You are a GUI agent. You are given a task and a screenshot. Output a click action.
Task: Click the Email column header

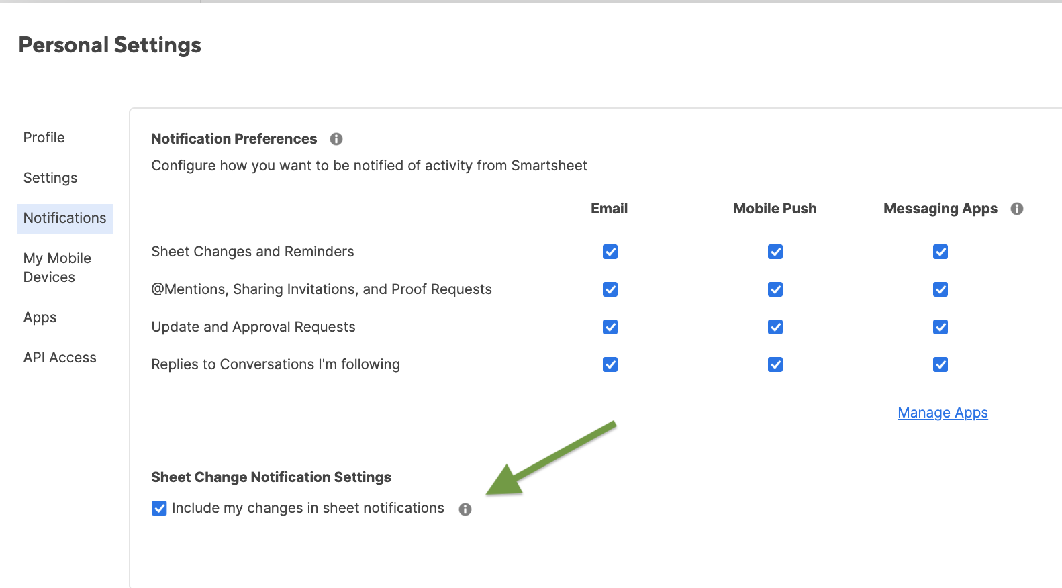click(609, 209)
